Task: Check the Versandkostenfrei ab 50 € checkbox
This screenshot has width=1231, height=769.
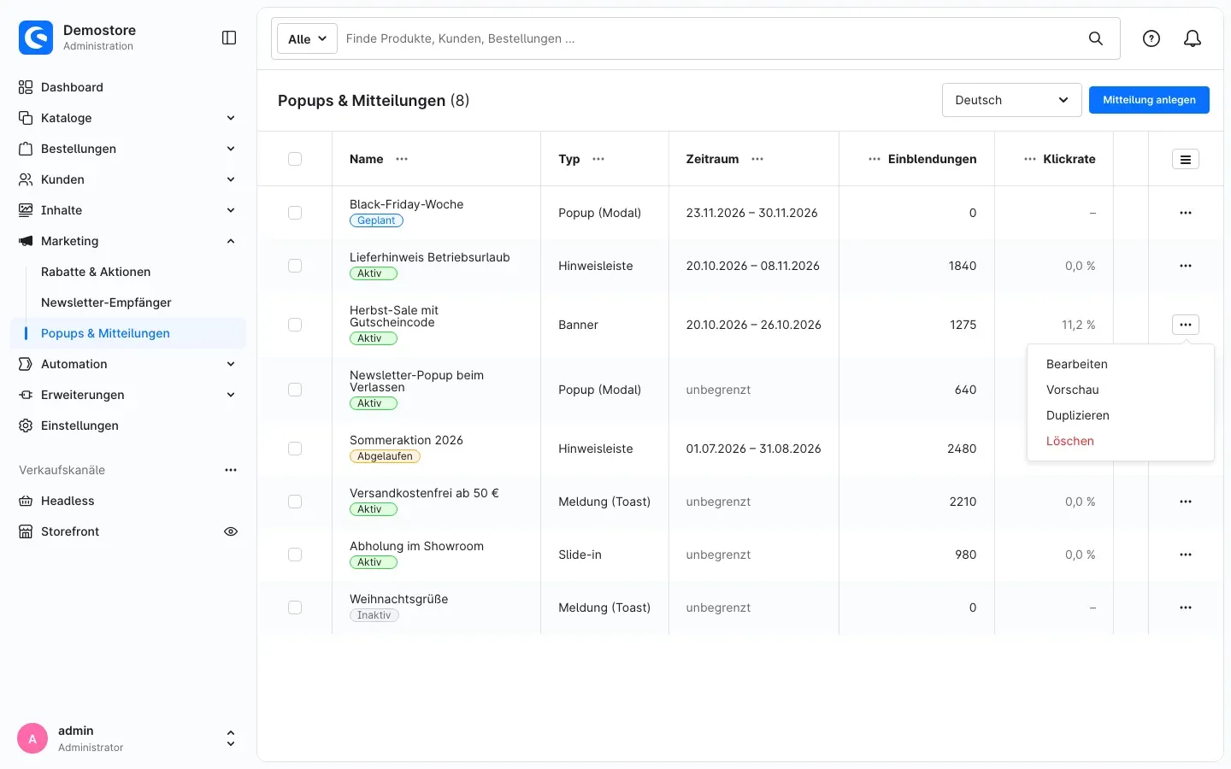Action: 295,502
